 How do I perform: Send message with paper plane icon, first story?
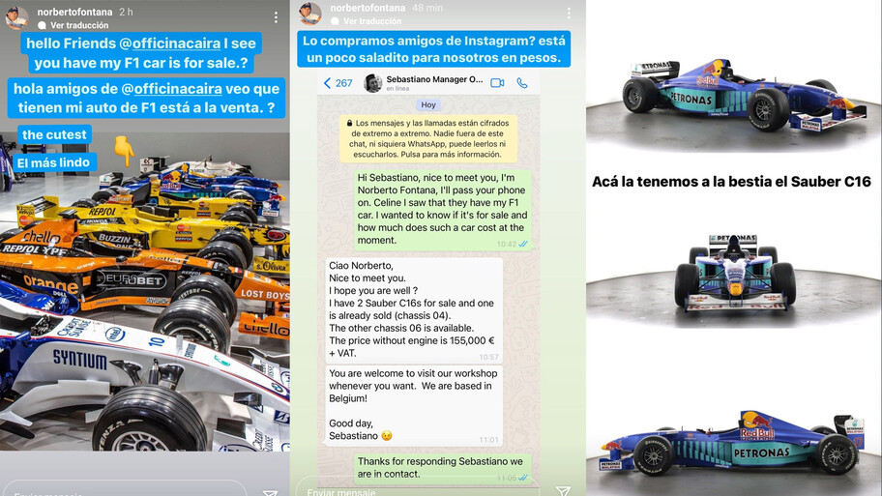[x=270, y=493]
